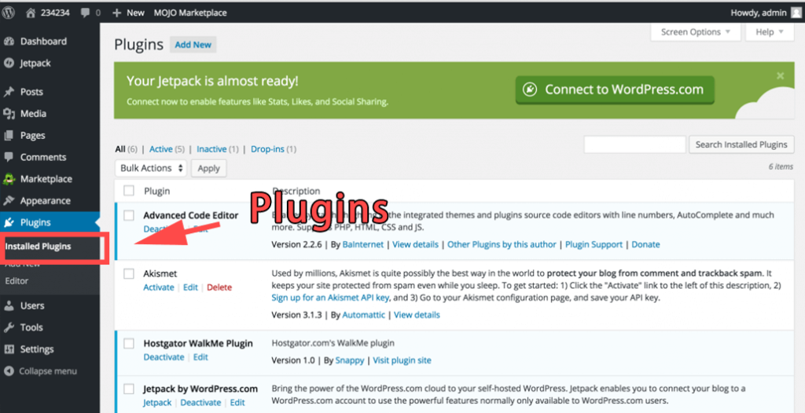This screenshot has width=805, height=413.
Task: Open MOJO Marketplace in admin bar
Action: 190,13
